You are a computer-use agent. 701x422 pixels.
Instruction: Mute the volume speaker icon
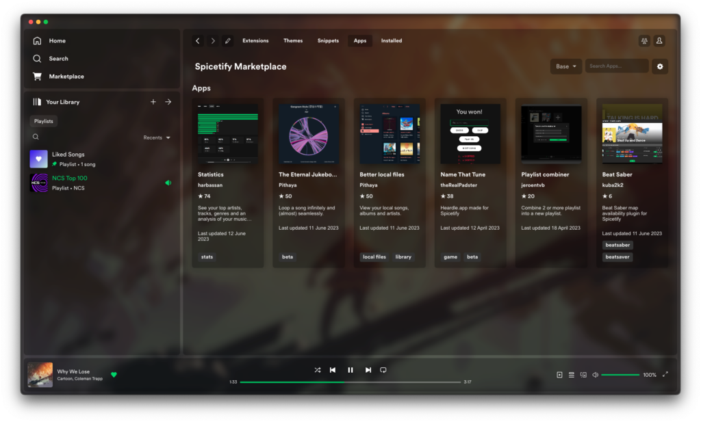coord(595,375)
